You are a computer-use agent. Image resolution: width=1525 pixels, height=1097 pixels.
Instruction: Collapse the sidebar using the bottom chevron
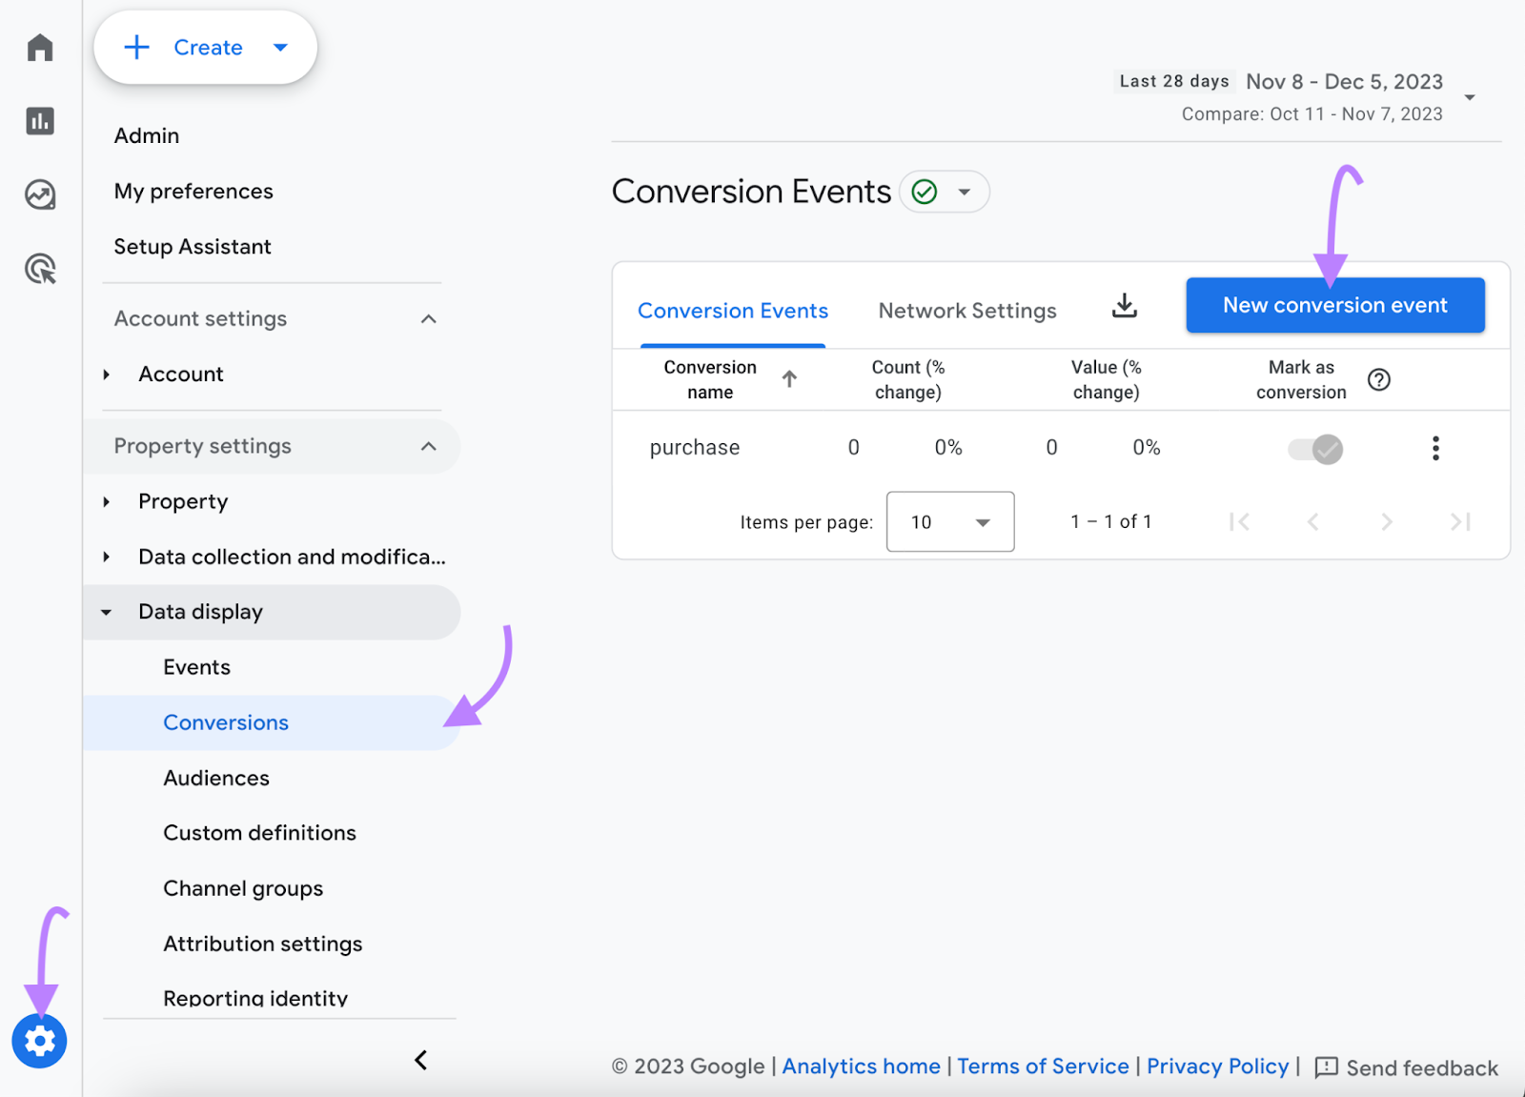420,1060
